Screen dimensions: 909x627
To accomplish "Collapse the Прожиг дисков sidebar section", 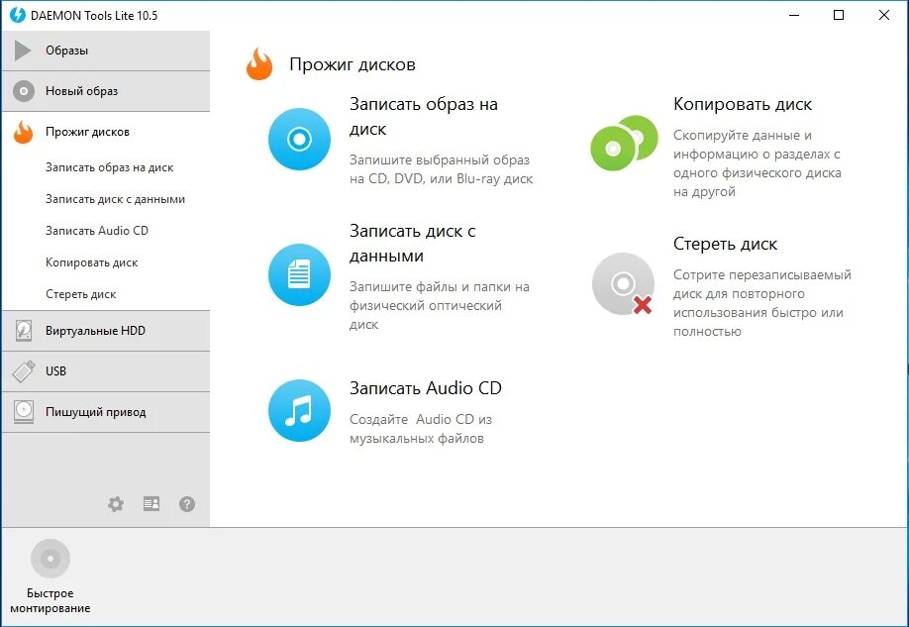I will pyautogui.click(x=105, y=132).
